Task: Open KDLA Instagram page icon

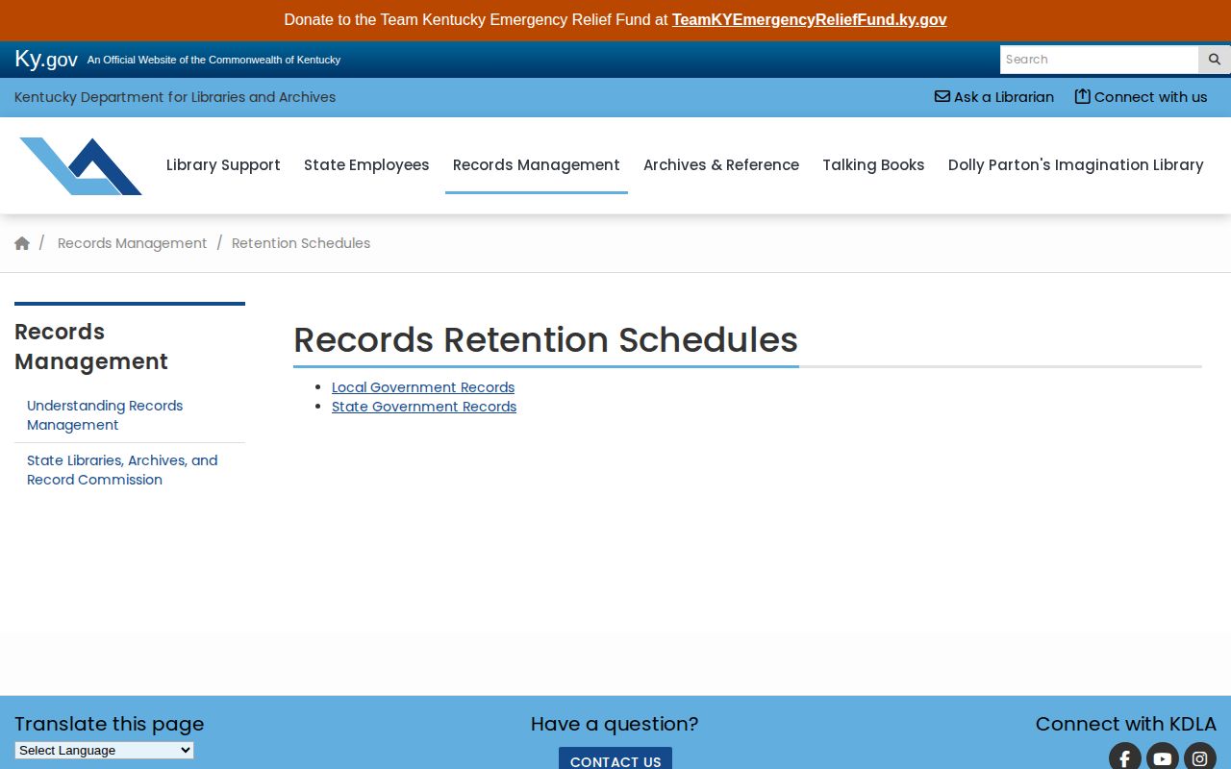Action: (1200, 758)
